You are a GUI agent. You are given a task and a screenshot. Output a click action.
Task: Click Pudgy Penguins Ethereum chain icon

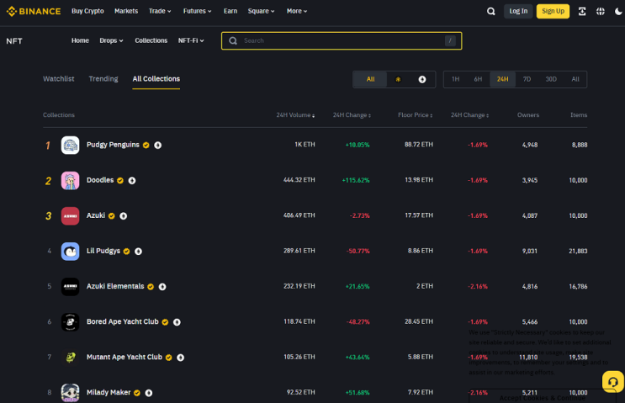point(158,145)
